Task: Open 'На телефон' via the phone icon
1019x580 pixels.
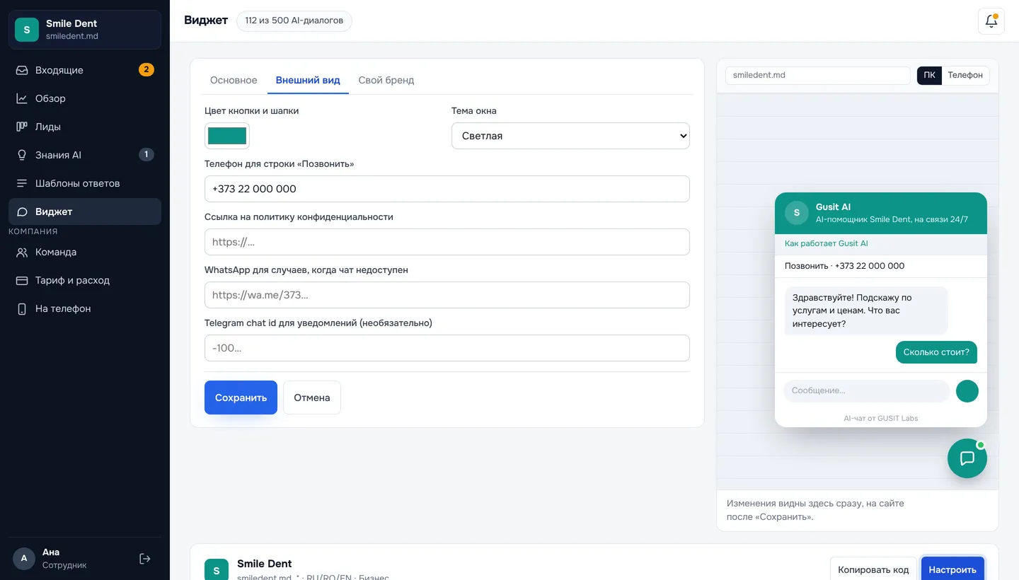Action: 22,308
